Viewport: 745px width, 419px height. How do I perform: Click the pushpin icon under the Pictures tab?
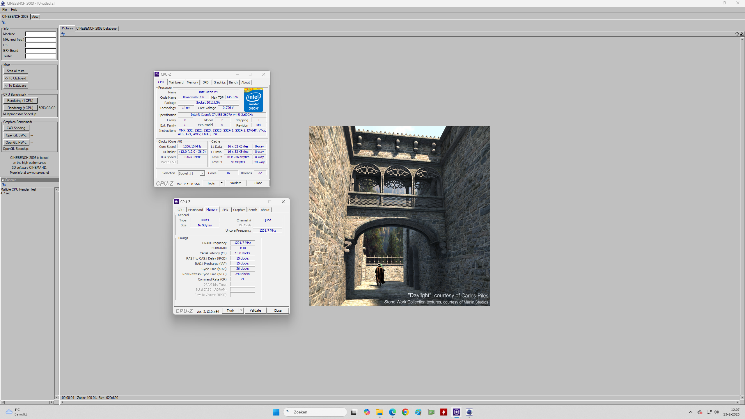coord(63,34)
